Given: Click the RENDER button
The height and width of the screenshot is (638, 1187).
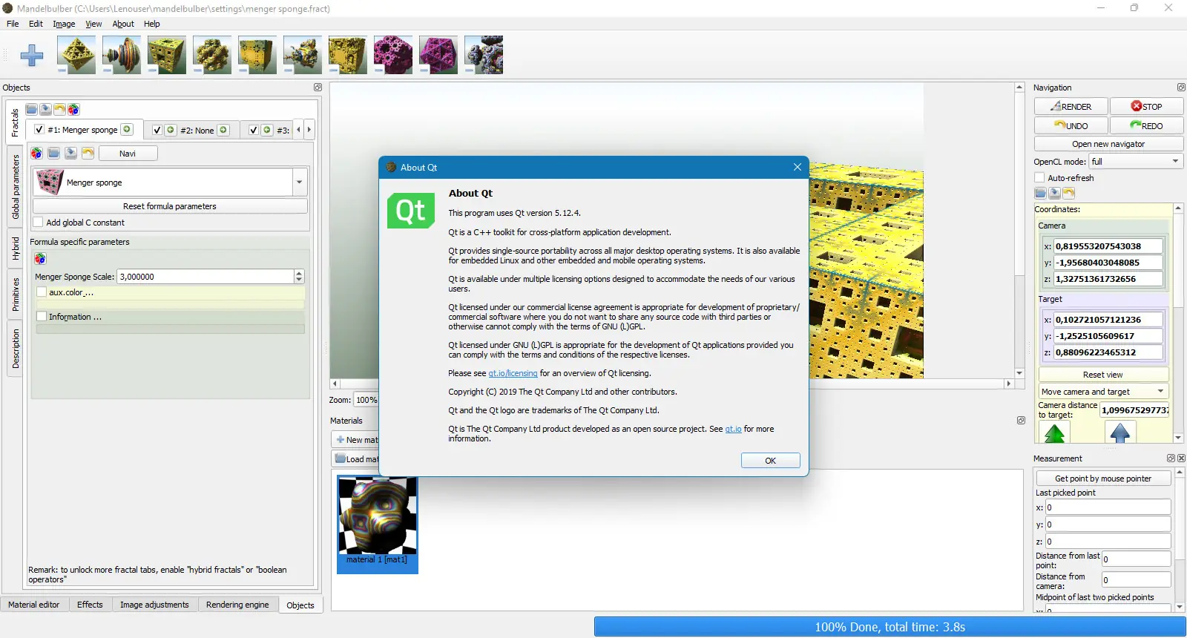Looking at the screenshot, I should (x=1071, y=106).
